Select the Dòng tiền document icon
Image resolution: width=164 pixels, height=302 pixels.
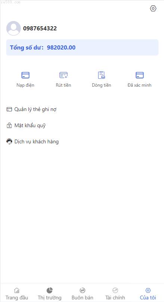(x=102, y=75)
